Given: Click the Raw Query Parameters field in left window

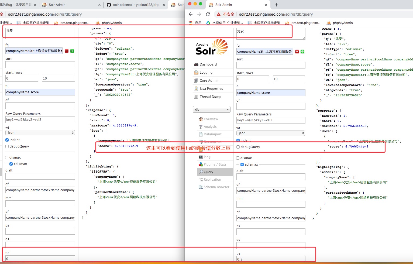Looking at the screenshot, I should click(40, 120).
